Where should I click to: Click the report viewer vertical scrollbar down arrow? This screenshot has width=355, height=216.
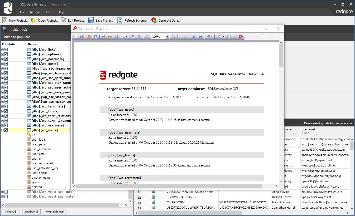pos(281,181)
